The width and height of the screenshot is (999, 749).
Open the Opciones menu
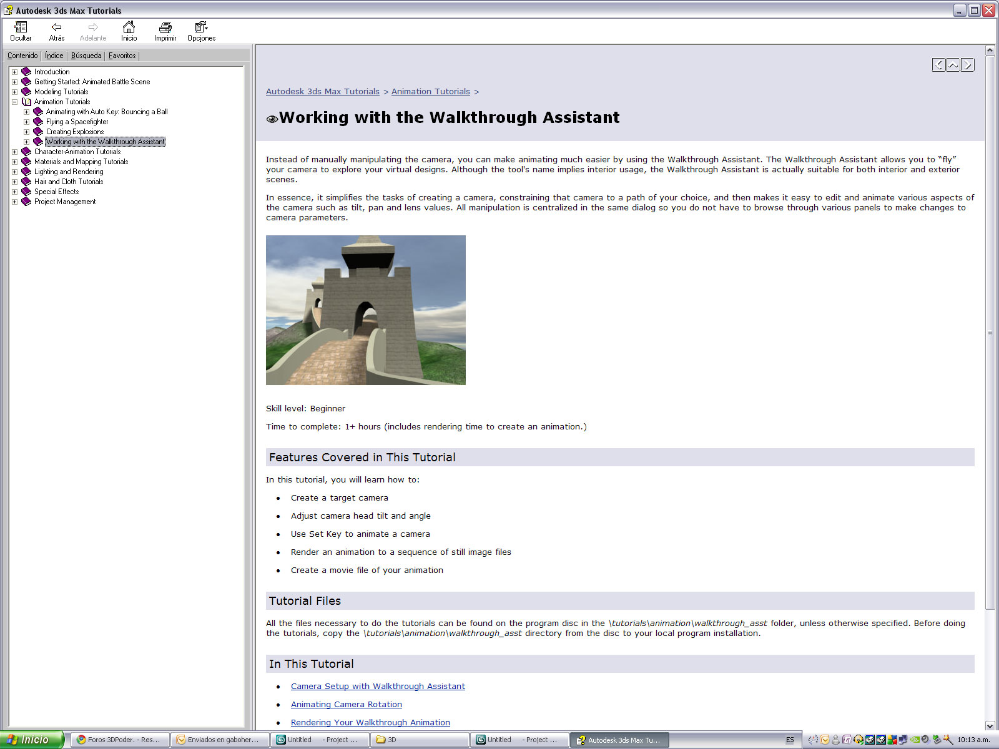point(201,31)
